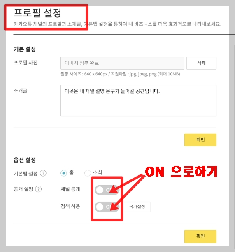235x252 pixels.
Task: Click the 프로필 사진 field label
Action: (26, 62)
